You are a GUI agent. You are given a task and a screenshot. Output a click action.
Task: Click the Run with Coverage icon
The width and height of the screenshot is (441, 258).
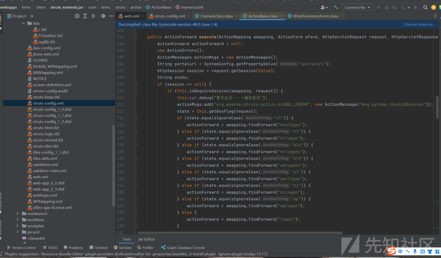pyautogui.click(x=395, y=8)
